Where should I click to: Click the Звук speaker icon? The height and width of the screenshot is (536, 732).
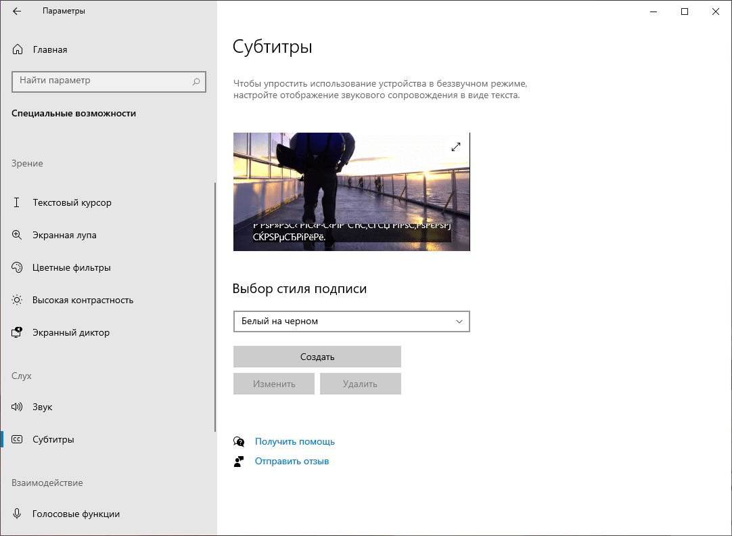16,407
